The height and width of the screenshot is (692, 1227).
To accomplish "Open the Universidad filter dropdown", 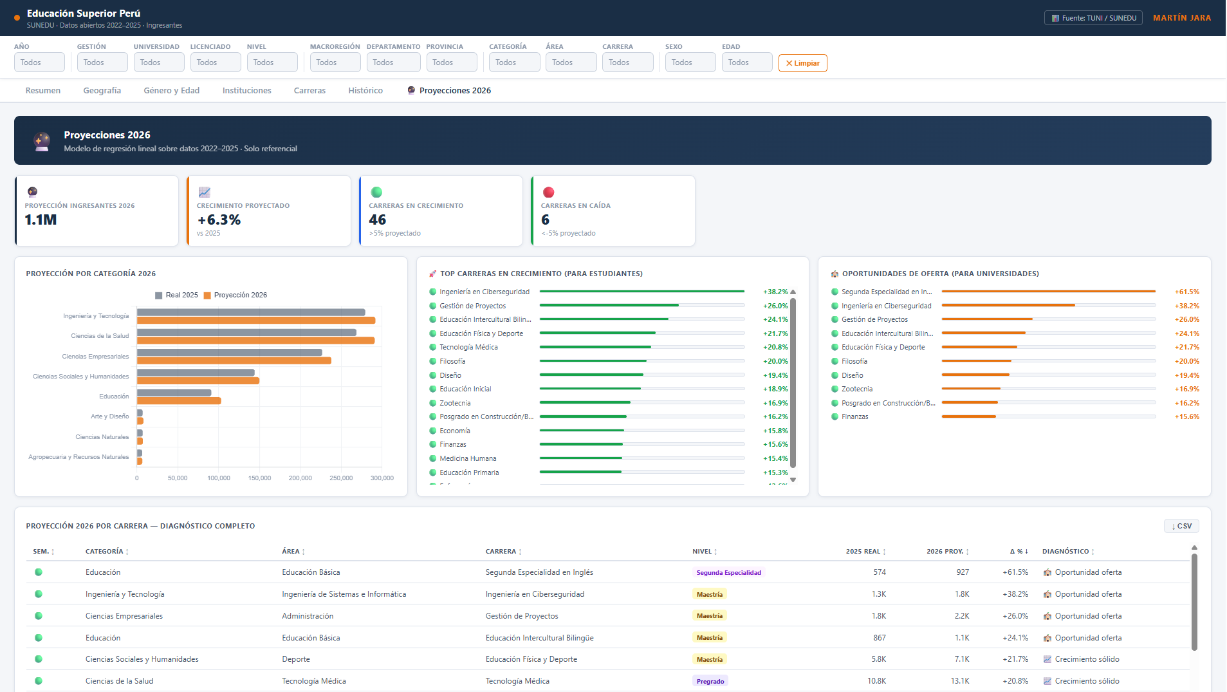I will click(x=159, y=62).
